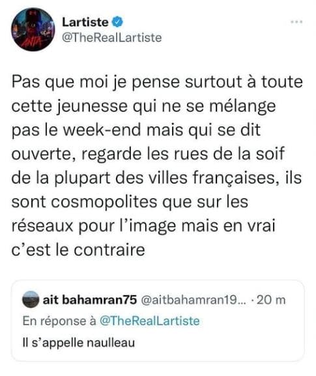
Task: Click the Lartiste display name
Action: click(x=85, y=23)
